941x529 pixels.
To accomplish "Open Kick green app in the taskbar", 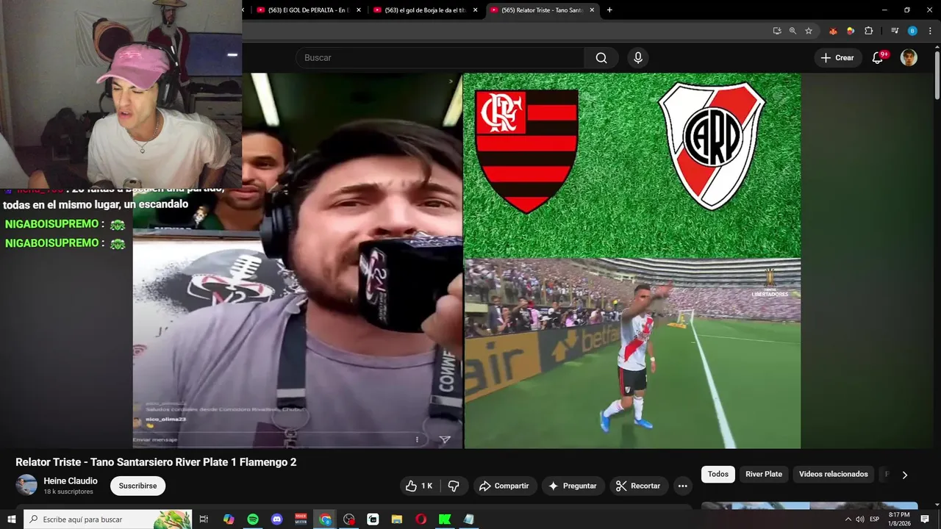I will pos(445,519).
